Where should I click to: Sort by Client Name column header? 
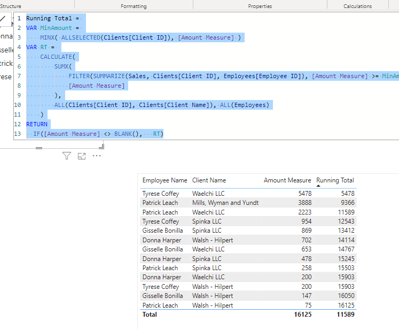click(x=209, y=180)
